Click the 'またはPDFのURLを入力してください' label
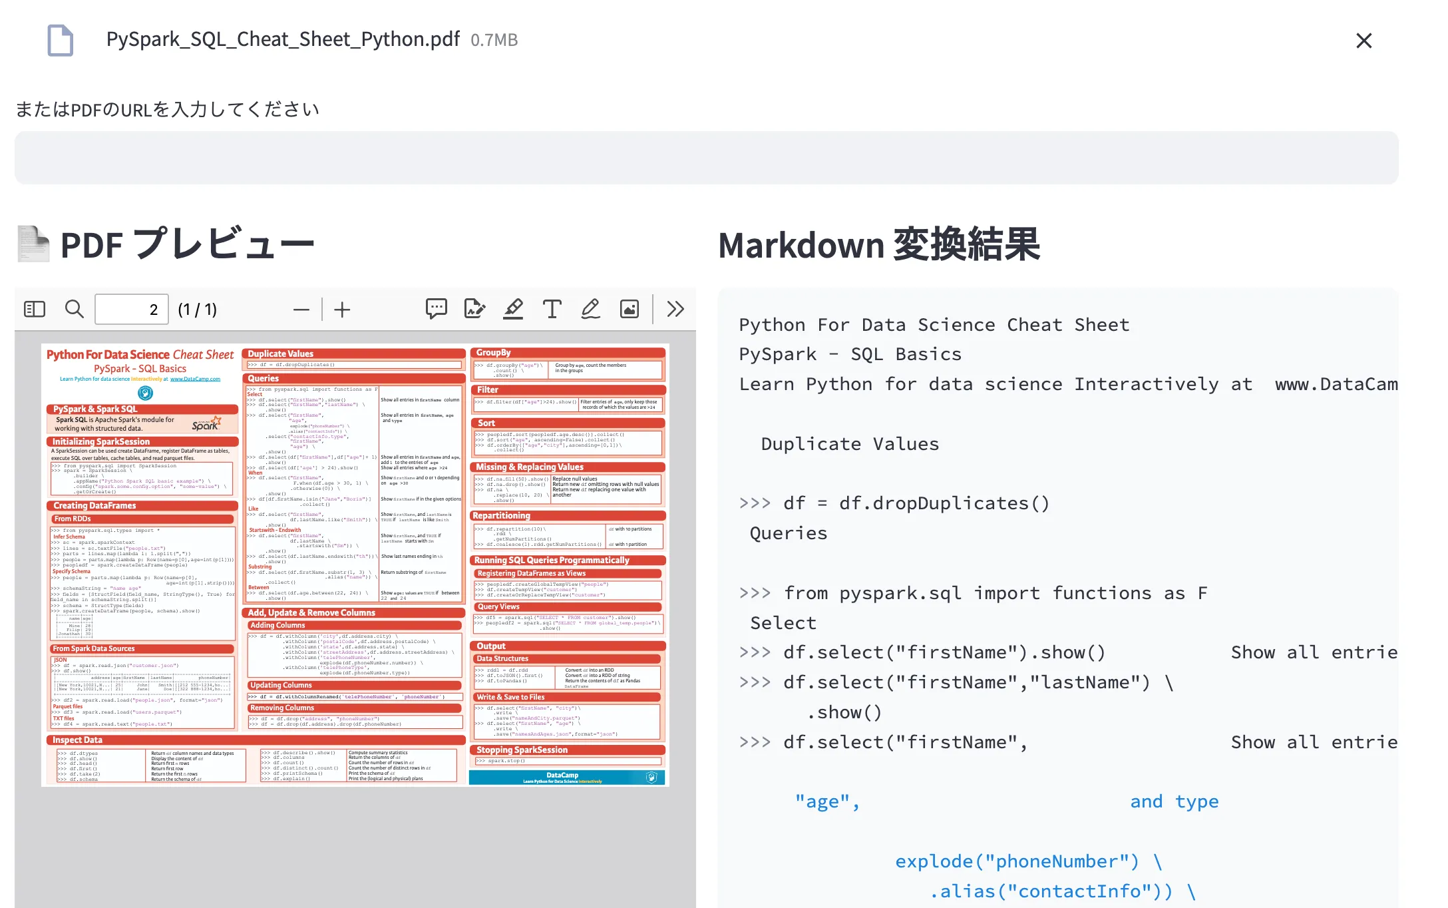 pos(167,109)
